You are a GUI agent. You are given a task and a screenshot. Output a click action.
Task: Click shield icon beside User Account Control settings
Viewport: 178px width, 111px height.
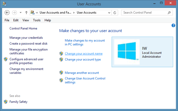[x=61, y=80]
